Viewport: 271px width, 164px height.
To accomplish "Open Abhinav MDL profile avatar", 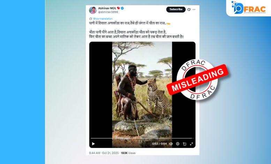I will click(x=93, y=10).
